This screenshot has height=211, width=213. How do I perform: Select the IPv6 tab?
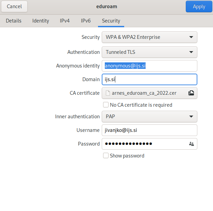[x=86, y=21]
